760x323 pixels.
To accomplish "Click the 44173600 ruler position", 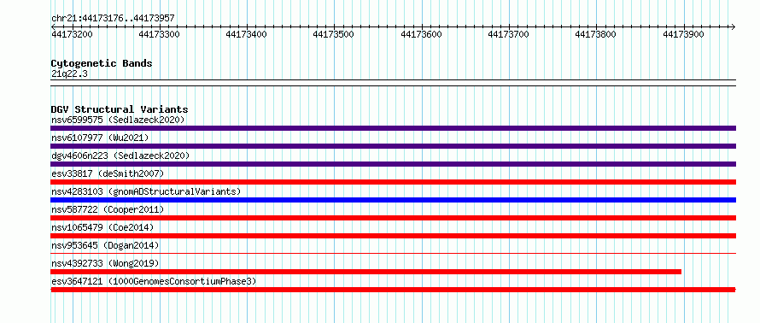I will tap(421, 34).
